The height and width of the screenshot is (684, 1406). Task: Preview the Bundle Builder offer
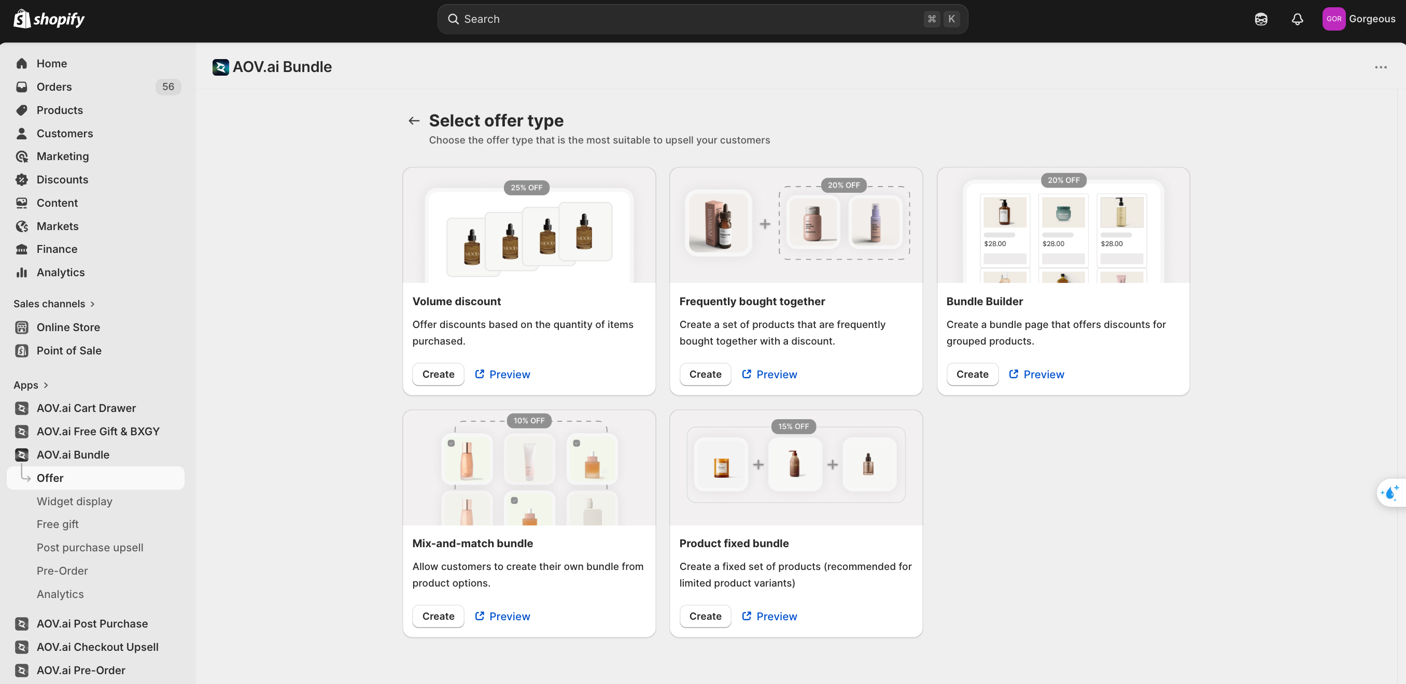1036,375
